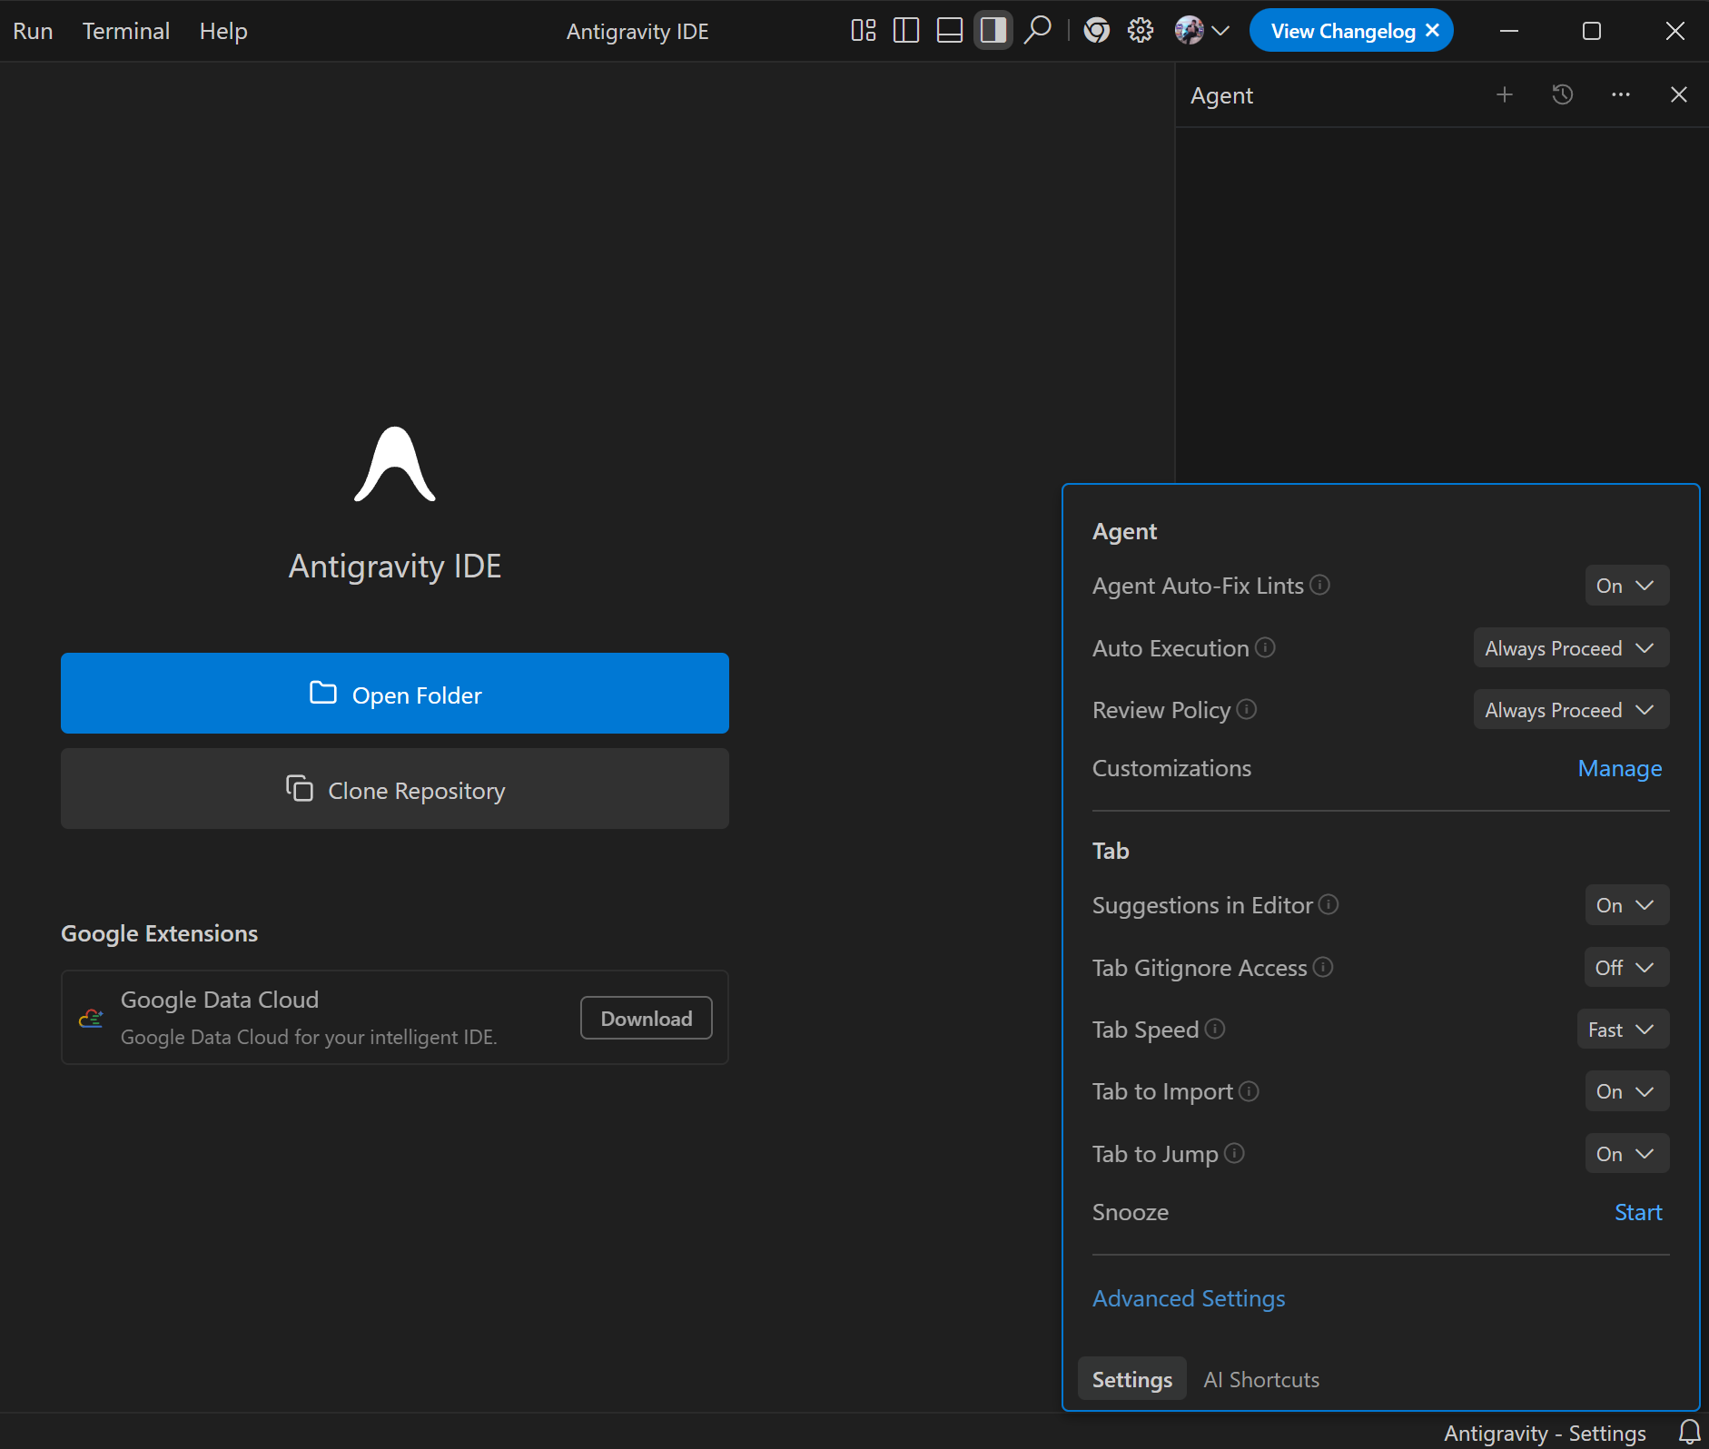Click Start link for Snooze
The width and height of the screenshot is (1709, 1449).
point(1638,1212)
